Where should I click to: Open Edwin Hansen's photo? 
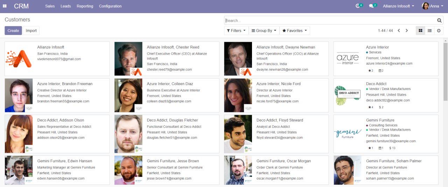[x=19, y=170]
